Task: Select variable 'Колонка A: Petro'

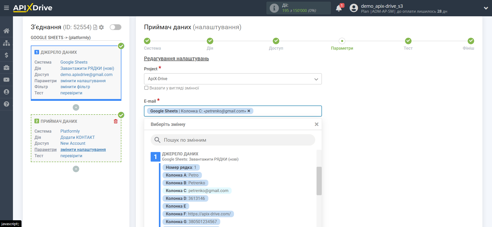Action: point(182,175)
